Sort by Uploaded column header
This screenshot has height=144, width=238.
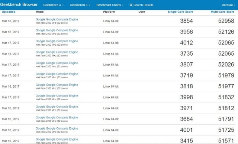pyautogui.click(x=9, y=12)
